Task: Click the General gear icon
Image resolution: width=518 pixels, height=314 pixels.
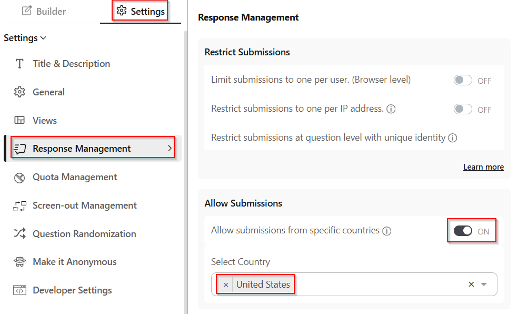Action: [19, 92]
